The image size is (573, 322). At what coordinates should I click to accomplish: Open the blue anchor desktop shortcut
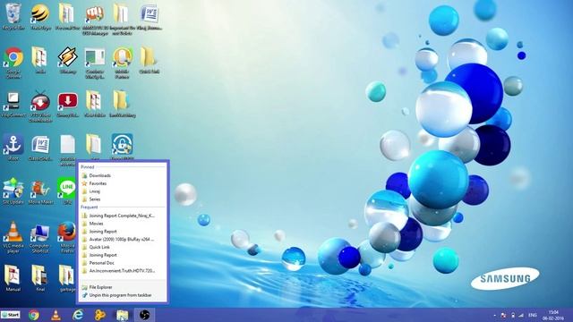13,146
